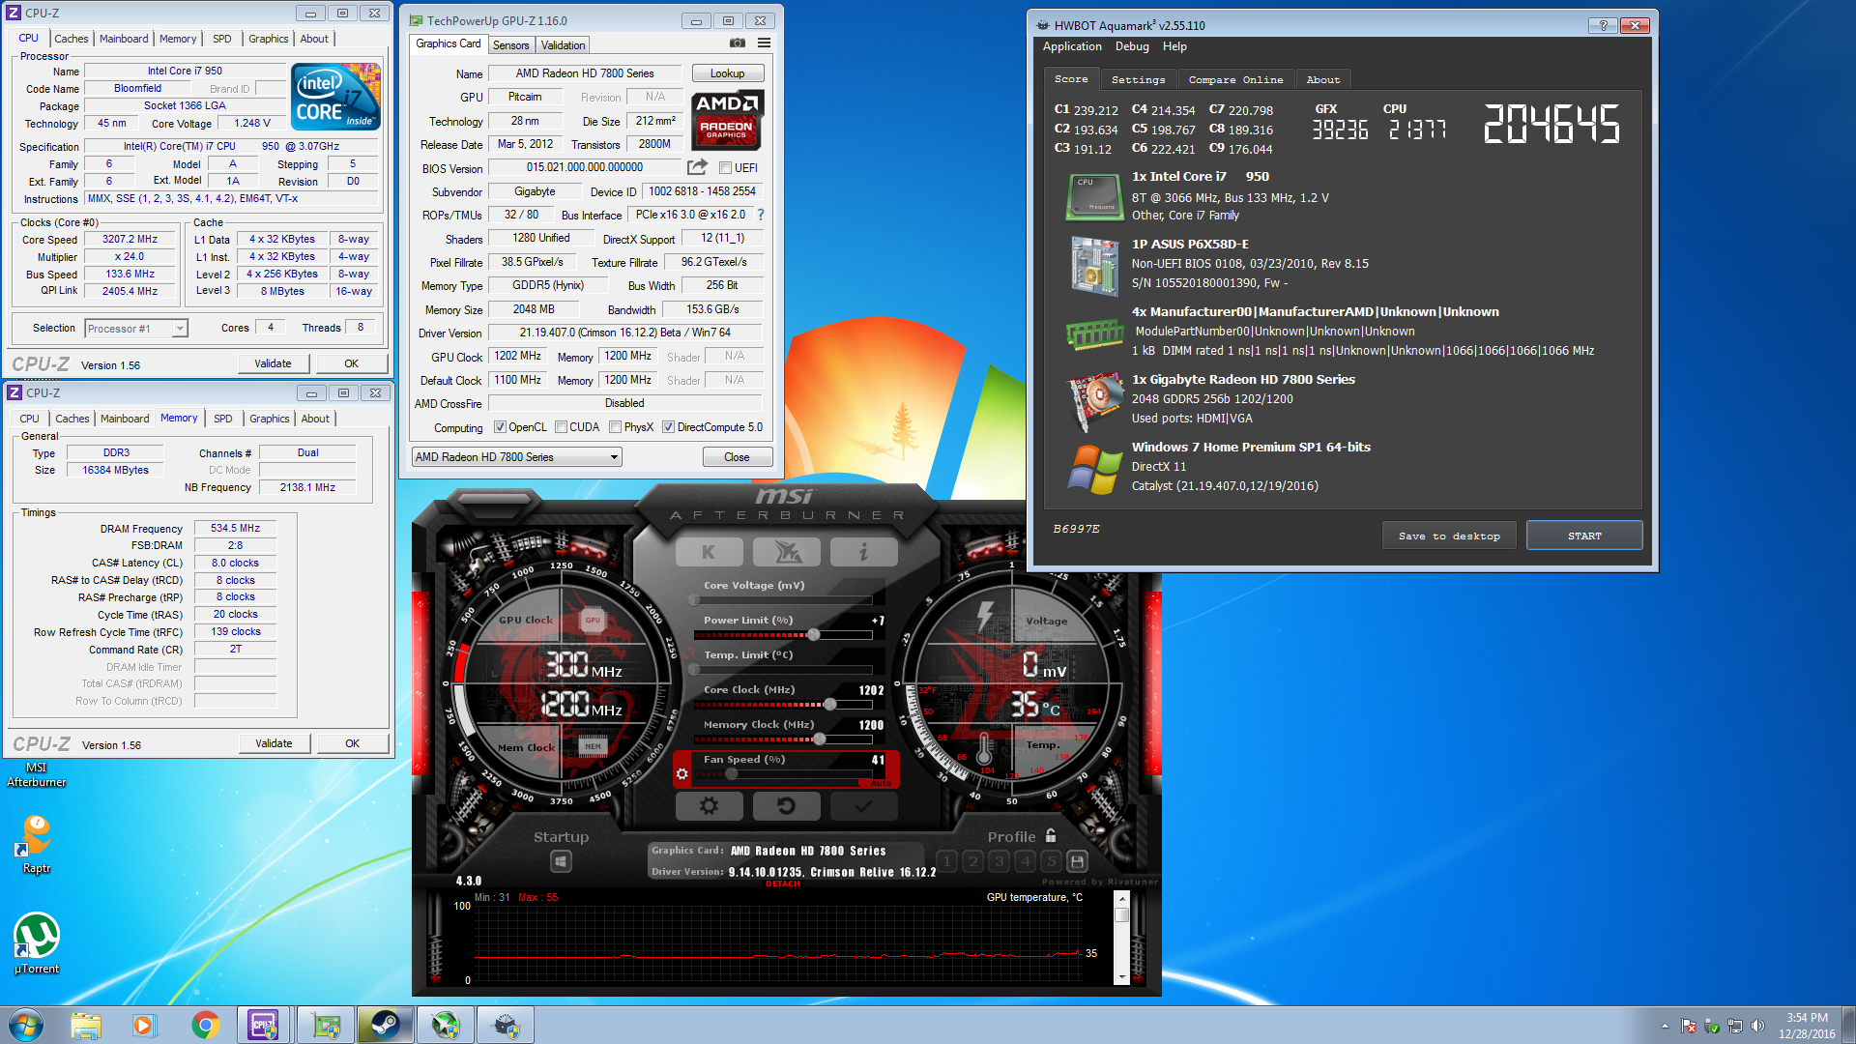1856x1044 pixels.
Task: Click the Intel Core i7 logo in CPU-Z
Action: tap(336, 97)
